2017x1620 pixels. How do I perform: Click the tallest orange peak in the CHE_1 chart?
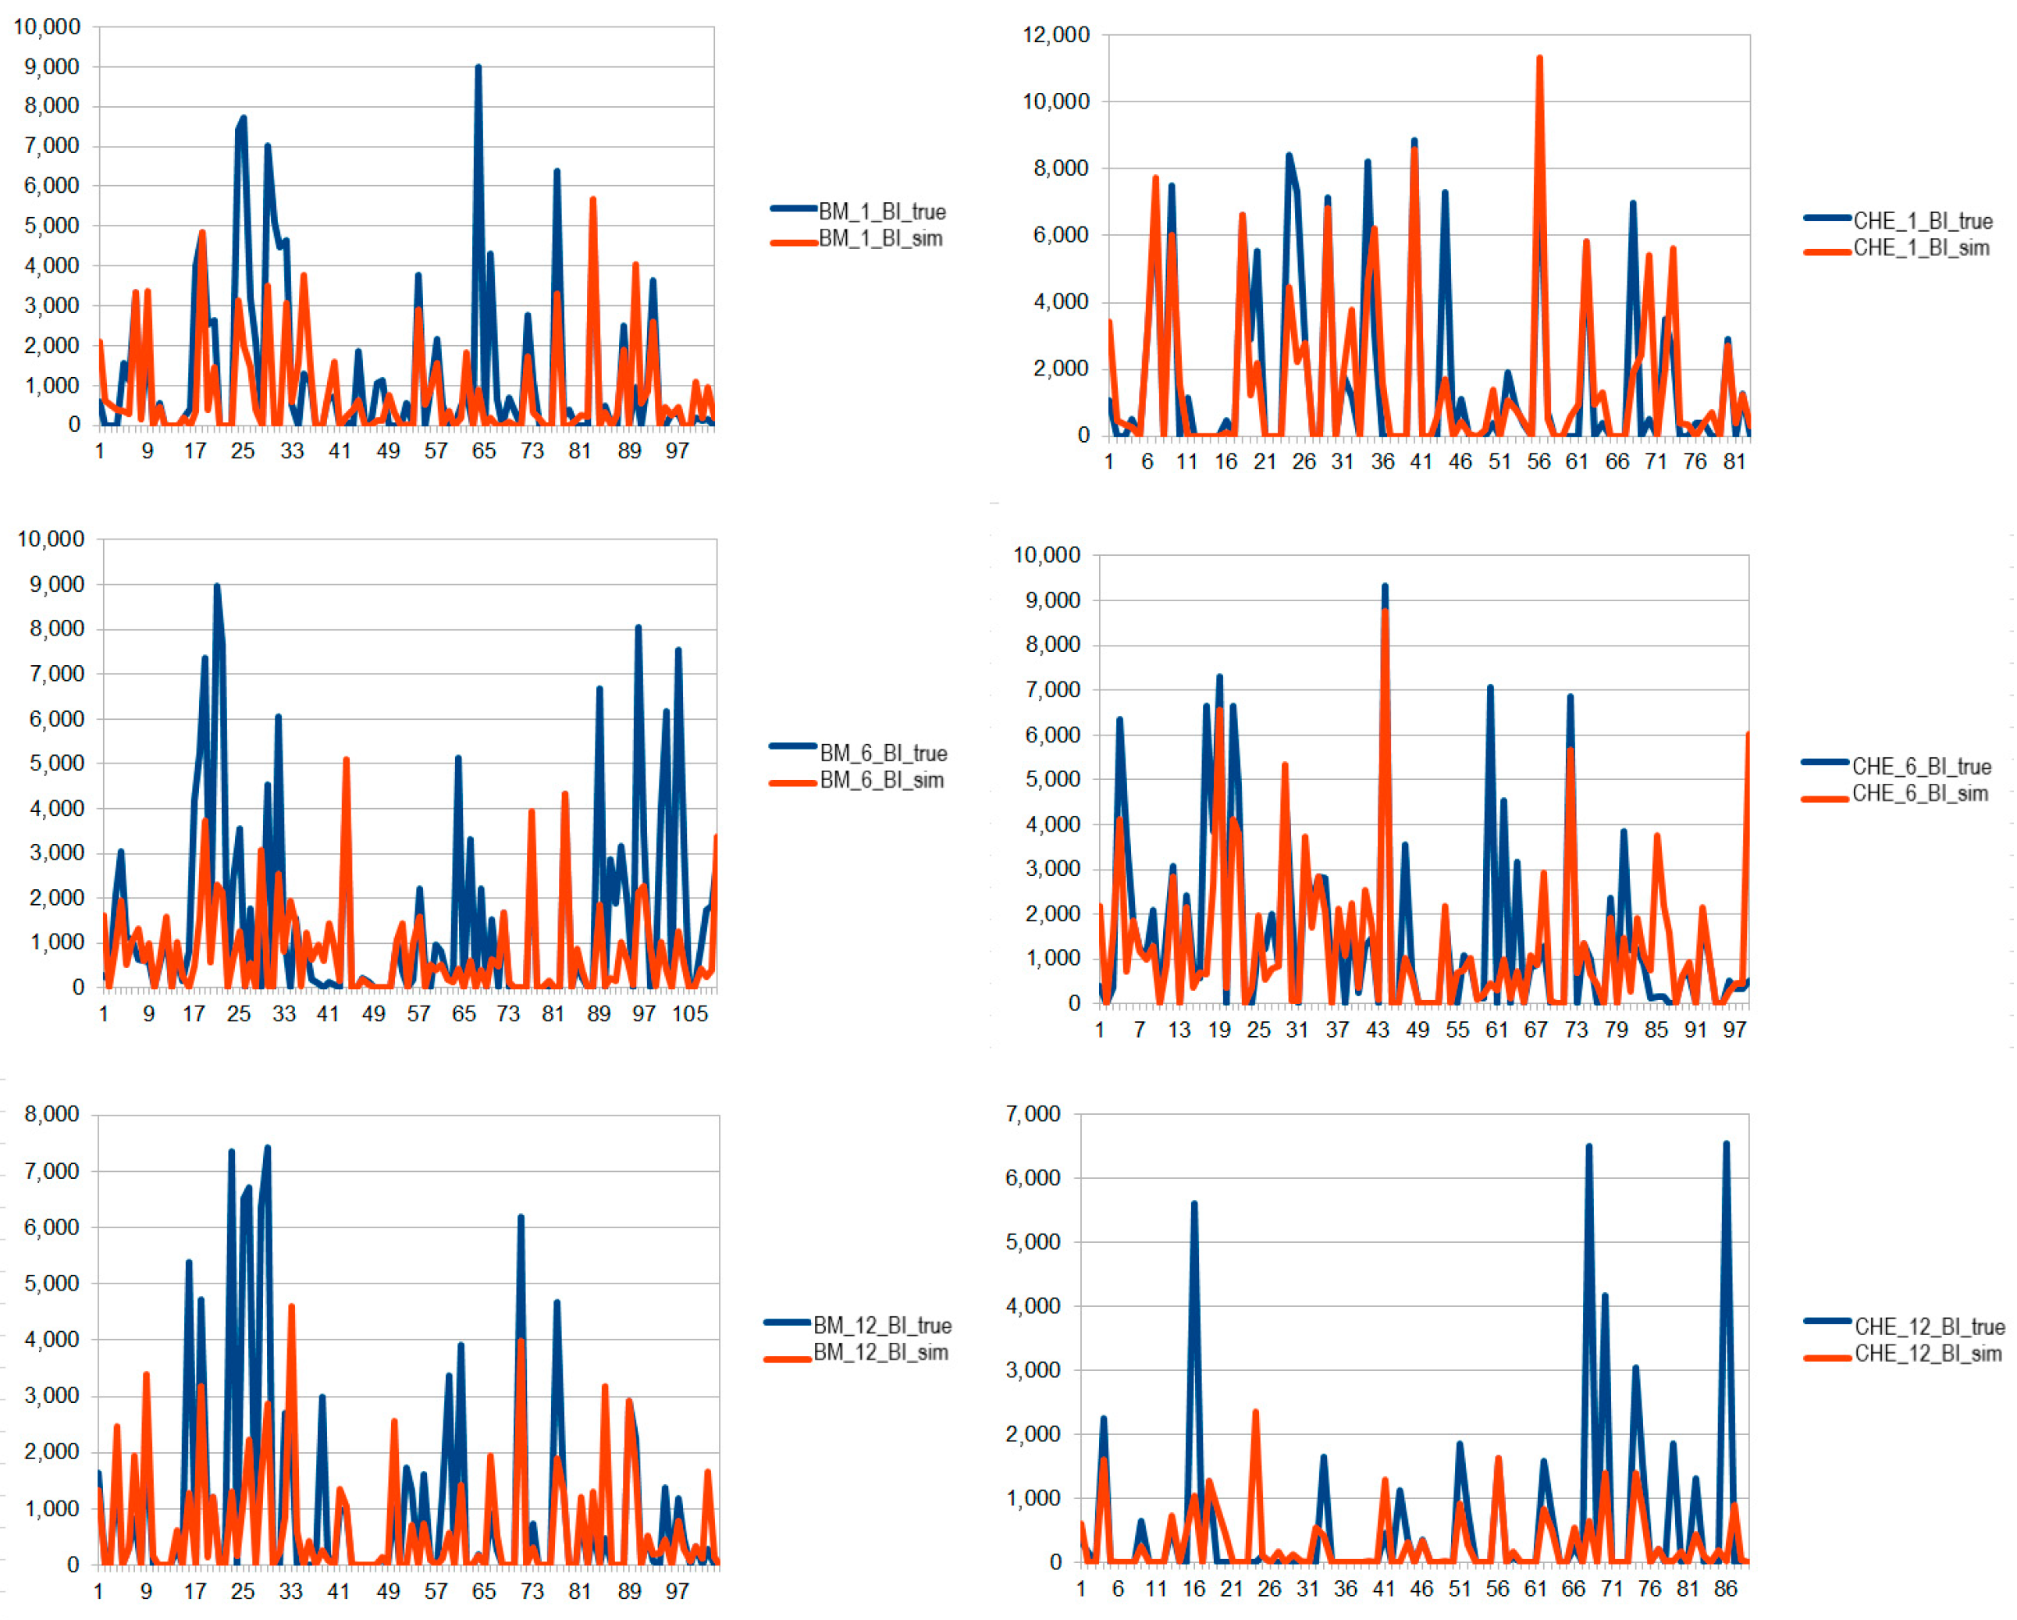click(x=1539, y=59)
